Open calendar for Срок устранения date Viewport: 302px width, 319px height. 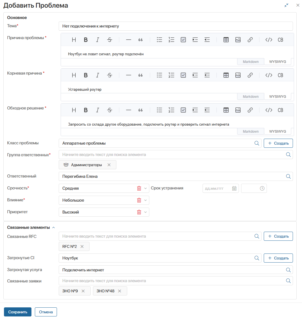pos(234,188)
